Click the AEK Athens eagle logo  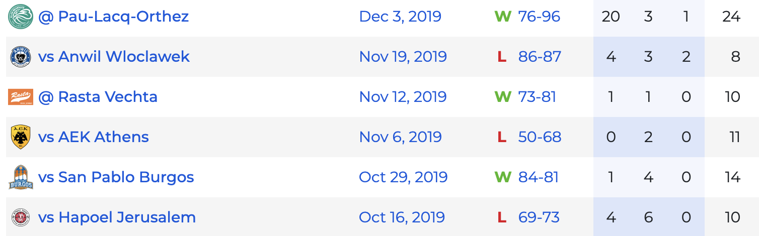[21, 137]
